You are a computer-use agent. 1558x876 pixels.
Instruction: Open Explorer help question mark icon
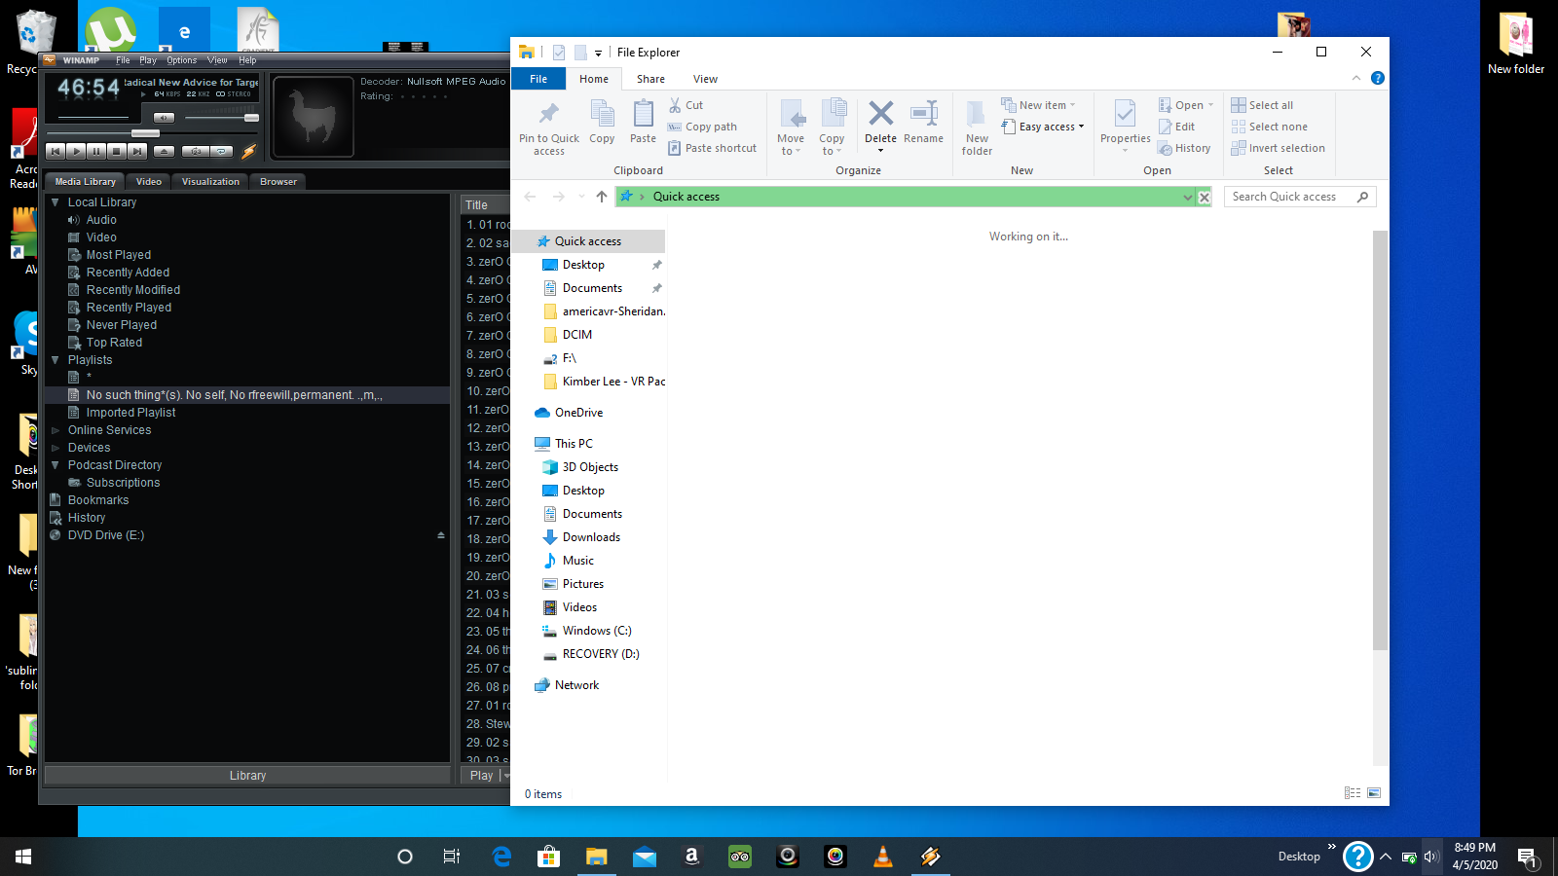(x=1378, y=78)
